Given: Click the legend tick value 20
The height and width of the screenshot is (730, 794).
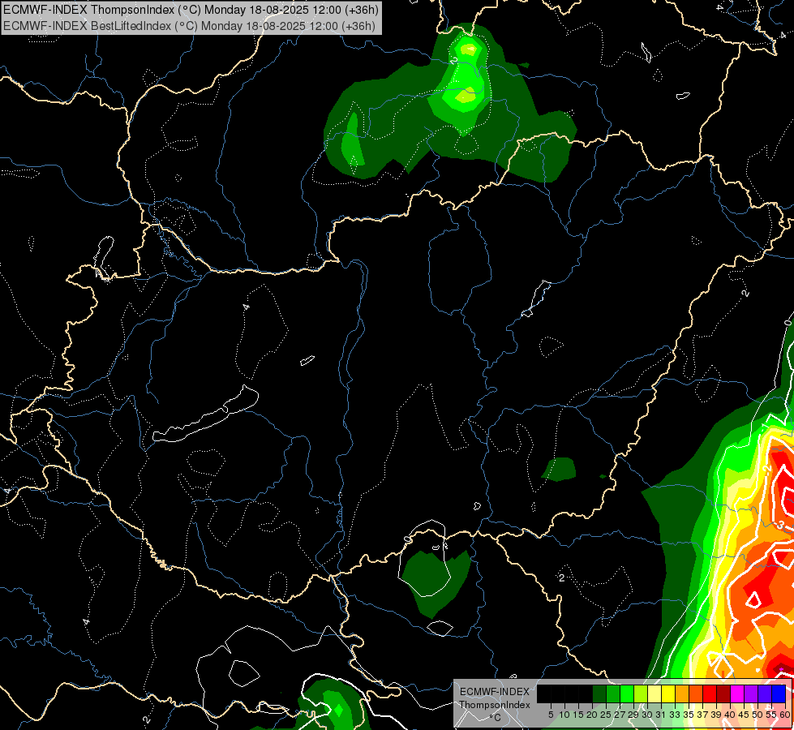Looking at the screenshot, I should [x=592, y=715].
